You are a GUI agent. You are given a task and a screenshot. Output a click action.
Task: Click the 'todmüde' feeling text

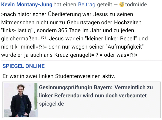pos(137,5)
